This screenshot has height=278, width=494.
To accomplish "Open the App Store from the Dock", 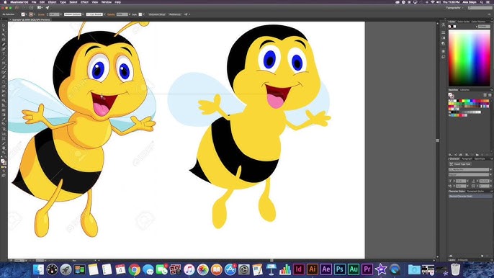I will pyautogui.click(x=230, y=270).
